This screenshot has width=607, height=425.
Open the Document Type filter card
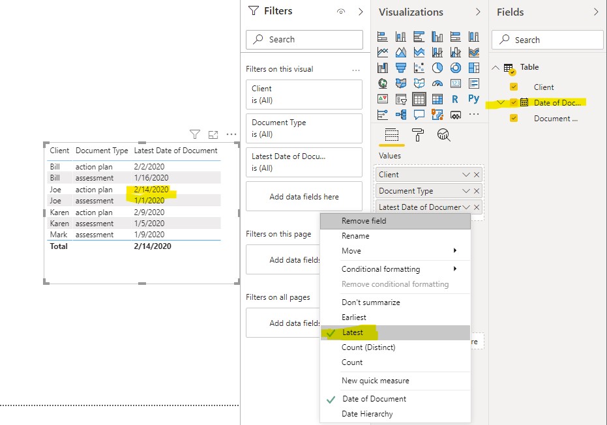point(304,128)
